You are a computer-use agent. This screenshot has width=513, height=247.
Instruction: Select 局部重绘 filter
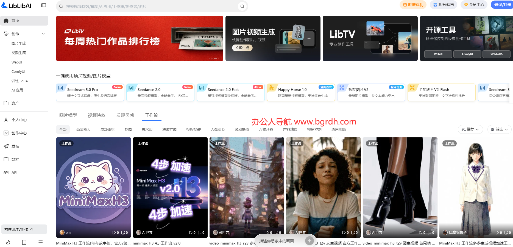pos(108,129)
